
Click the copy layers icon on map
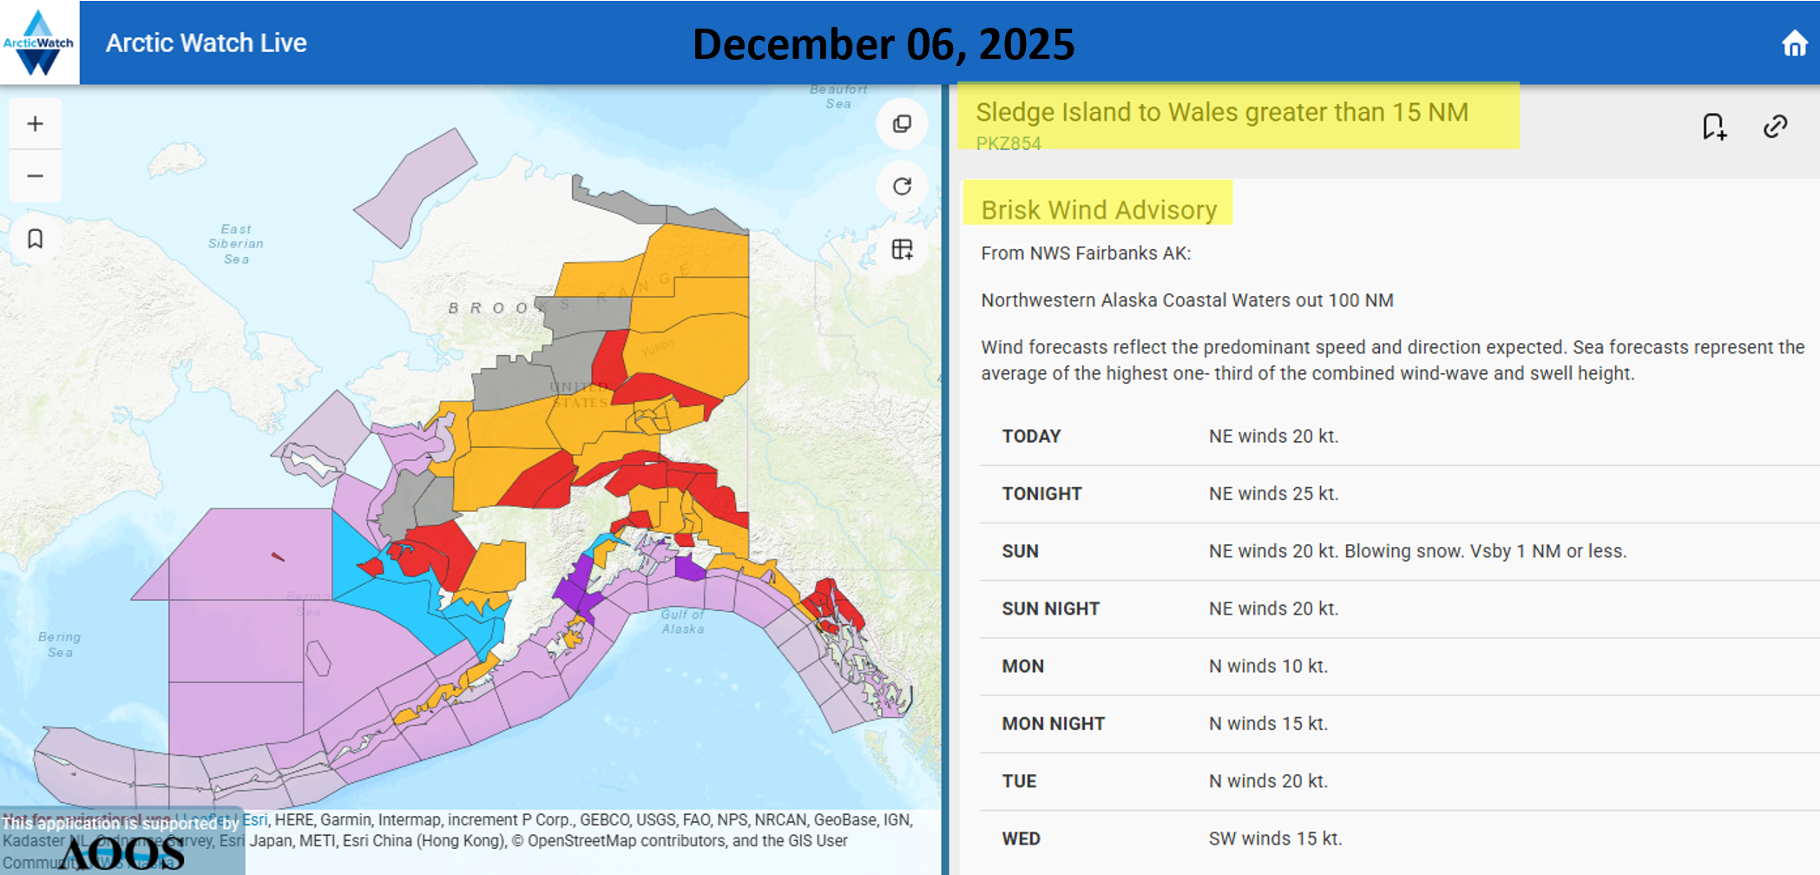point(902,124)
